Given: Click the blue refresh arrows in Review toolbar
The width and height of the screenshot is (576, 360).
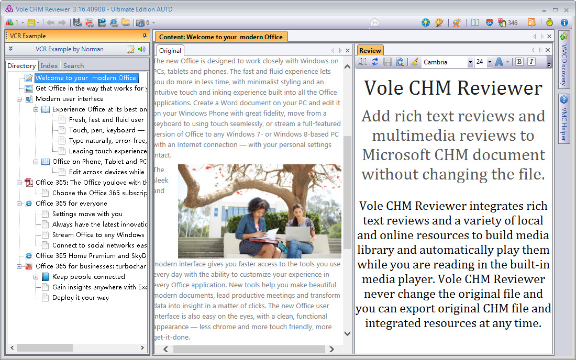Looking at the screenshot, I should coord(375,62).
